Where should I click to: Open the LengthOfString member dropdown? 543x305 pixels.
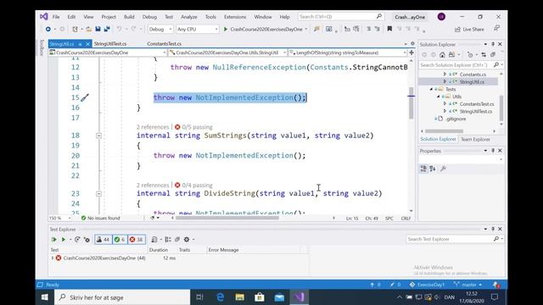click(348, 53)
